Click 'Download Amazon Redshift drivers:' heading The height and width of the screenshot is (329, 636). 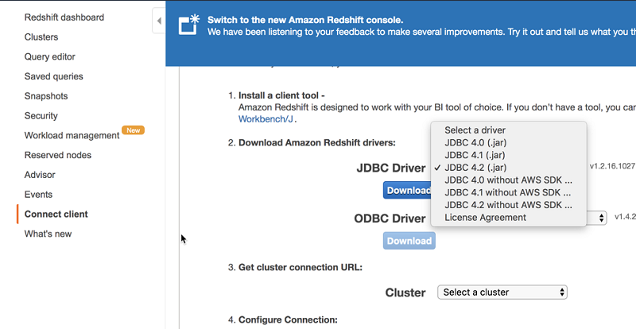pyautogui.click(x=316, y=143)
